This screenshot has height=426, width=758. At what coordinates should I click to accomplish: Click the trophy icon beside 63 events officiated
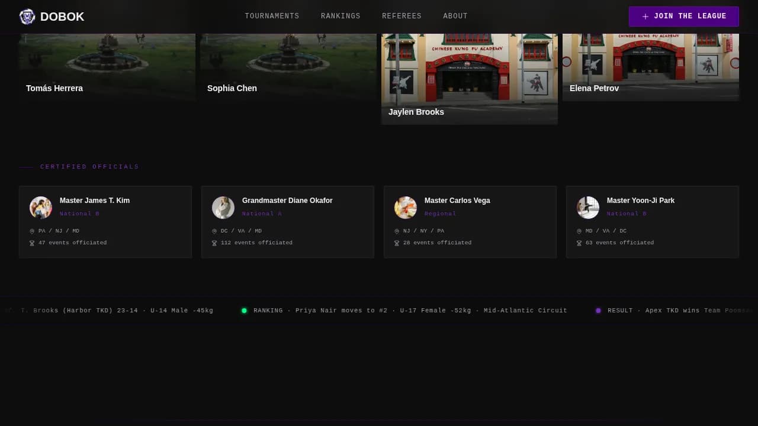pyautogui.click(x=579, y=243)
